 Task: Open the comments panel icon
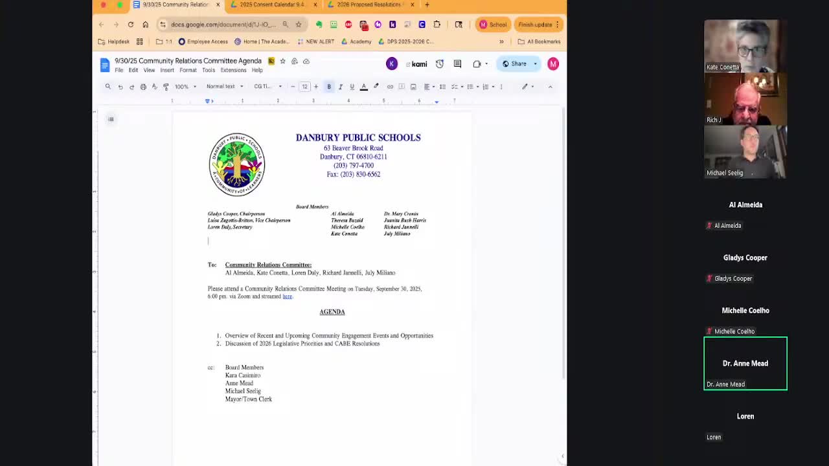coord(457,63)
